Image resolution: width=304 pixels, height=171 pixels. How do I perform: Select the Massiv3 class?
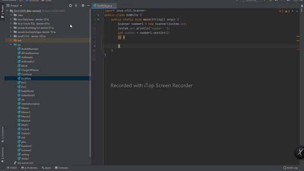pos(26,116)
